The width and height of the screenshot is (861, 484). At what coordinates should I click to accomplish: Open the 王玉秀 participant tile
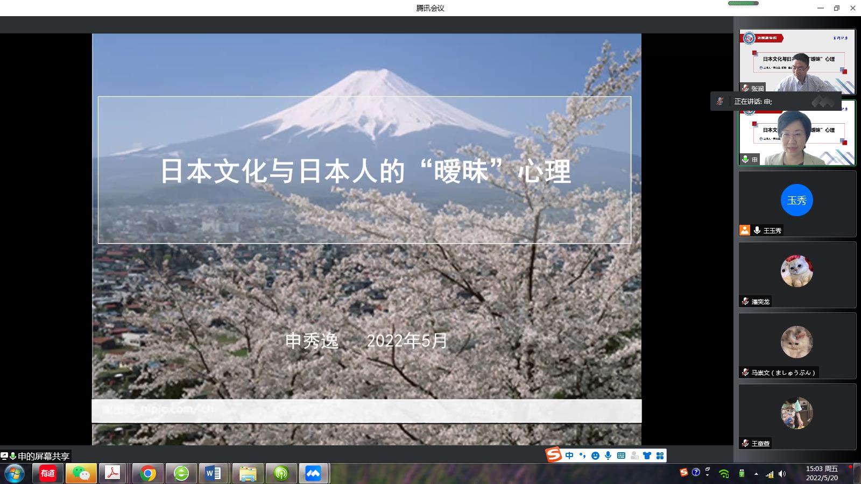point(796,203)
